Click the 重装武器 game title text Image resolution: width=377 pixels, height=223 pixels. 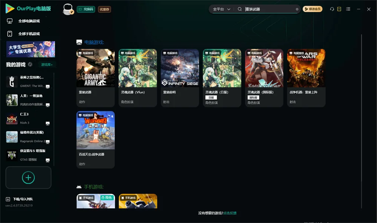tap(85, 92)
